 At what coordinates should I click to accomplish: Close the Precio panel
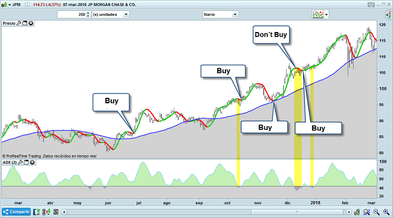31,24
